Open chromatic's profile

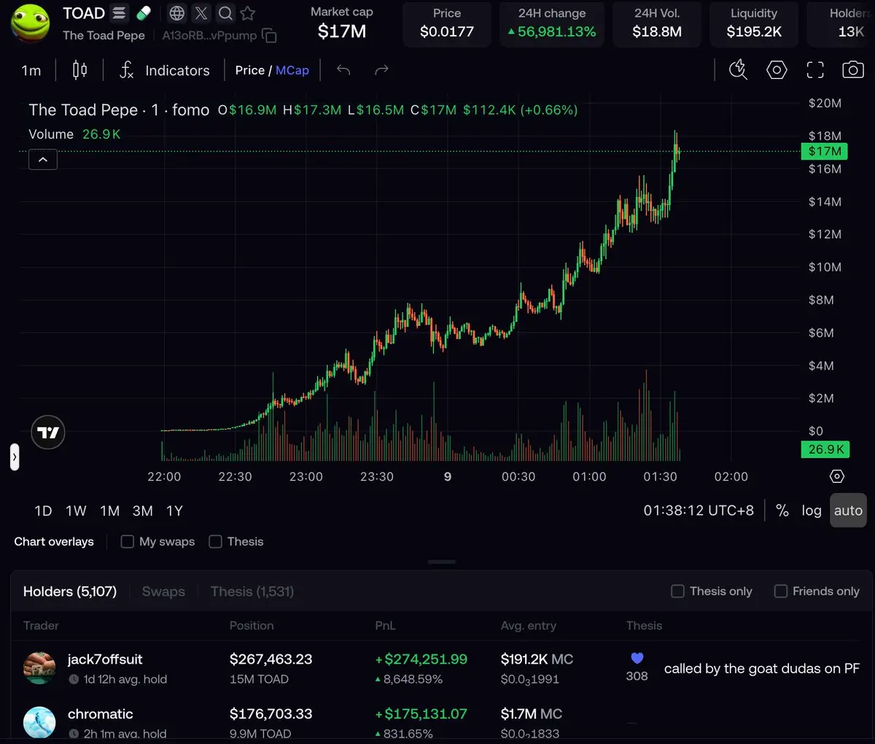pyautogui.click(x=101, y=714)
